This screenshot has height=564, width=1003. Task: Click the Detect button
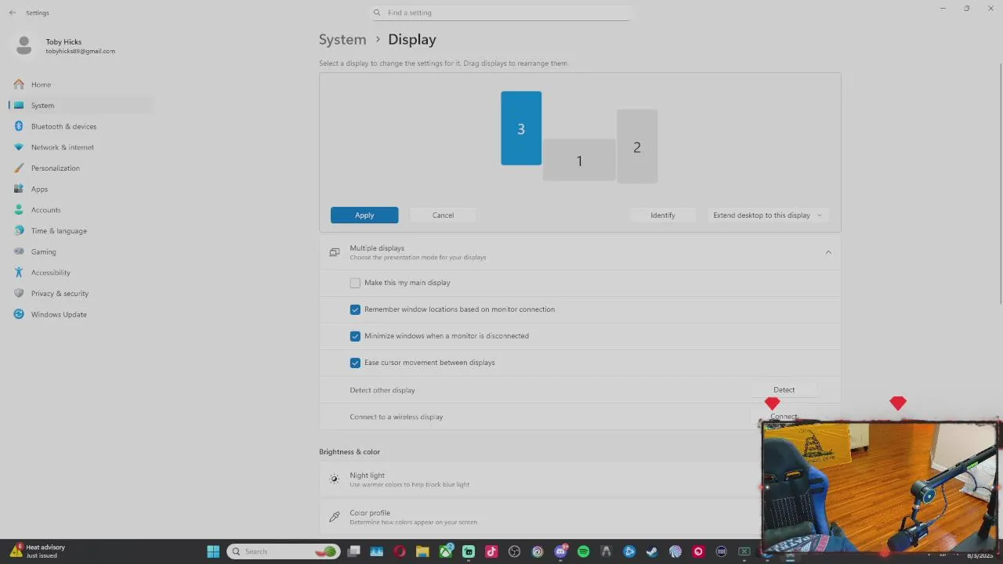tap(784, 389)
